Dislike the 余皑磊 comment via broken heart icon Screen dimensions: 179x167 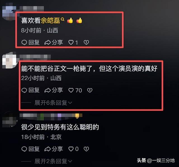pos(86,43)
